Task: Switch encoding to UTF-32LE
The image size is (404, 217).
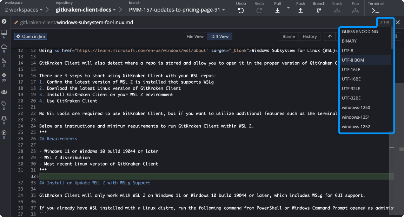Action: tap(365, 89)
